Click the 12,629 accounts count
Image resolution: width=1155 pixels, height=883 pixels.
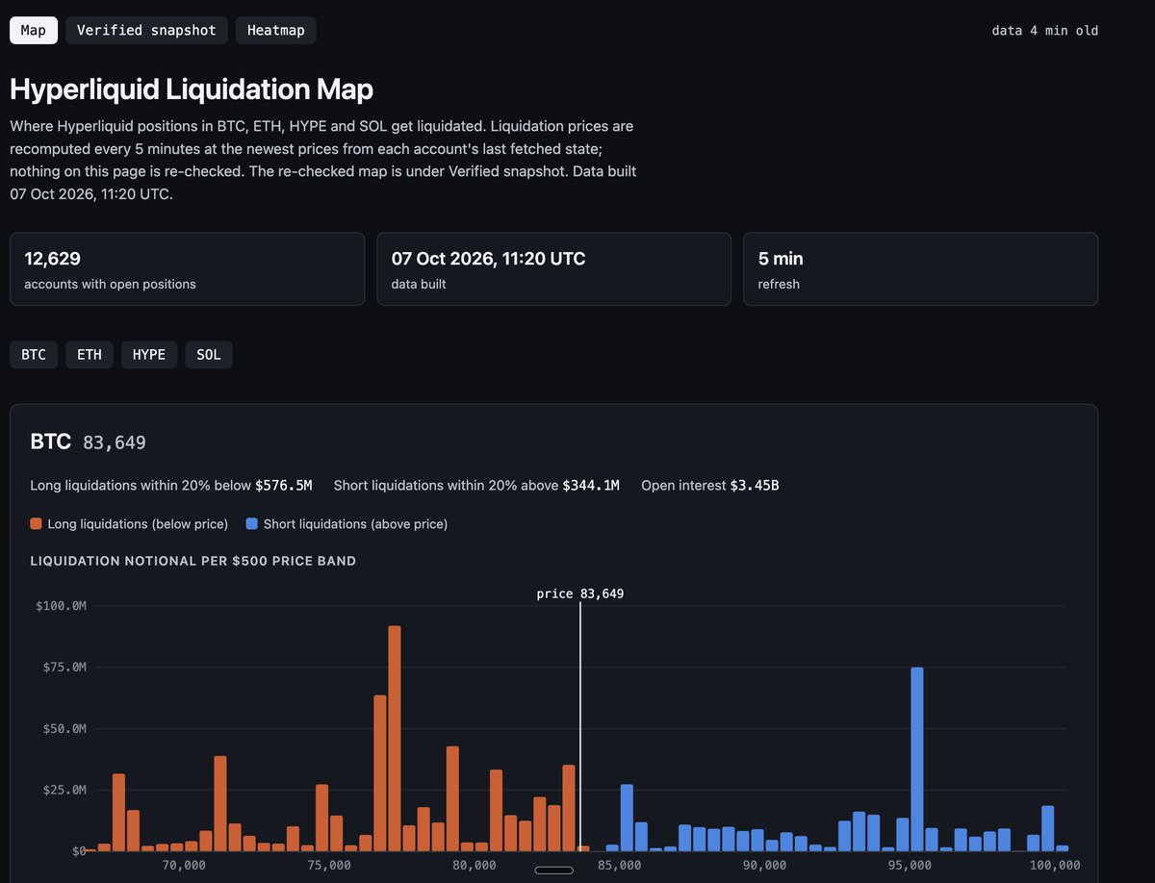point(52,259)
